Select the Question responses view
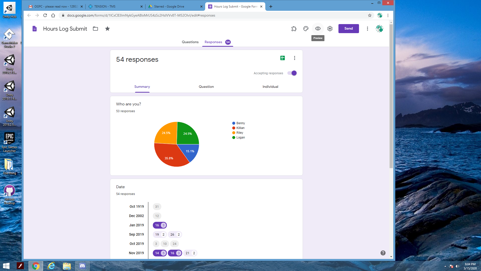This screenshot has width=481, height=271. click(x=206, y=87)
